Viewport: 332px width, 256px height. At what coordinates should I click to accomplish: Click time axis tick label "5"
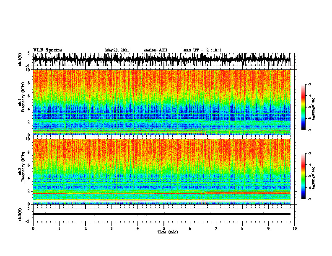[164, 228]
